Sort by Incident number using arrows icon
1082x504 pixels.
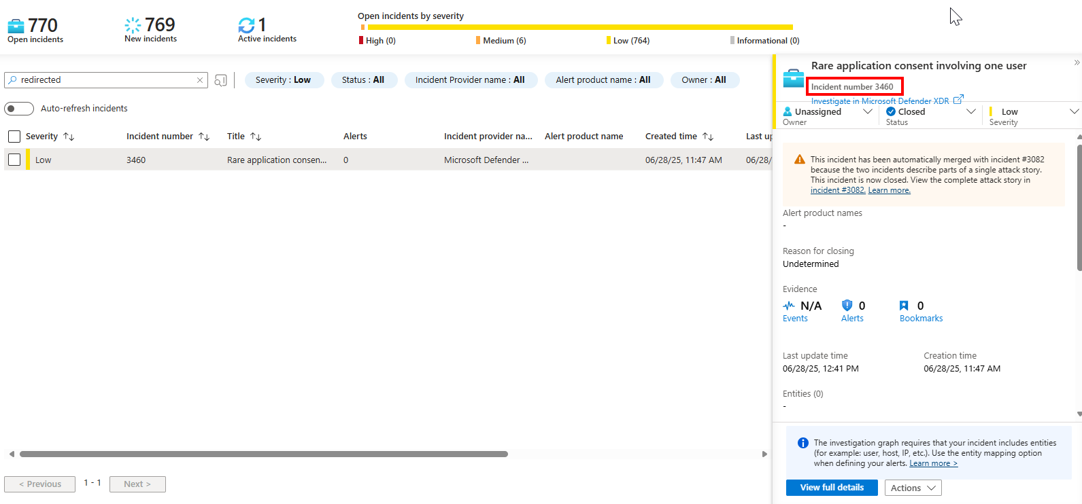click(x=204, y=137)
